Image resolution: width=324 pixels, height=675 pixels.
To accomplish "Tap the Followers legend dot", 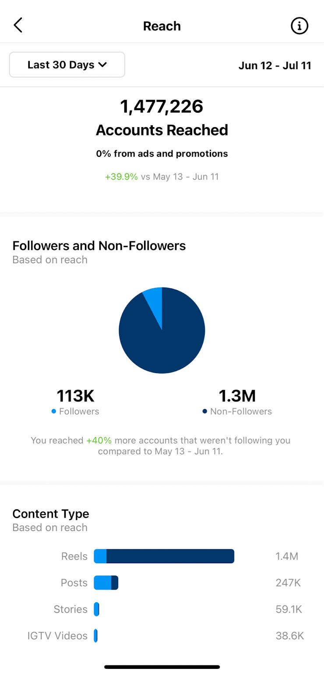I will pos(54,412).
